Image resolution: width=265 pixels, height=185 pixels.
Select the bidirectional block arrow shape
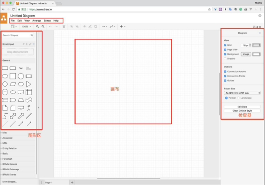click(13, 116)
